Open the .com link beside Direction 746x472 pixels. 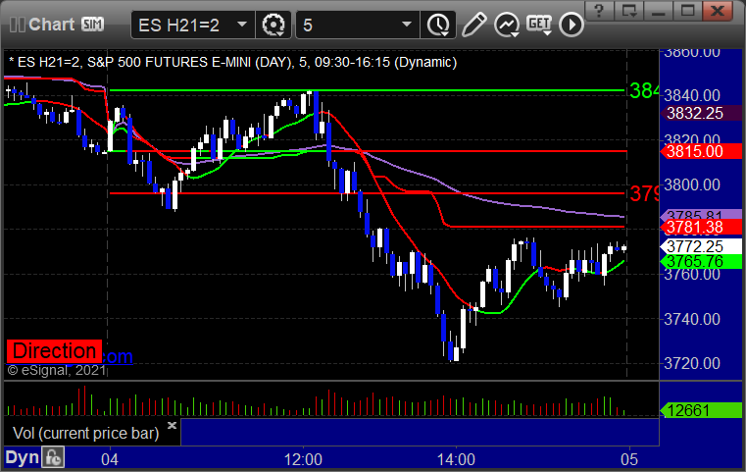coord(118,356)
